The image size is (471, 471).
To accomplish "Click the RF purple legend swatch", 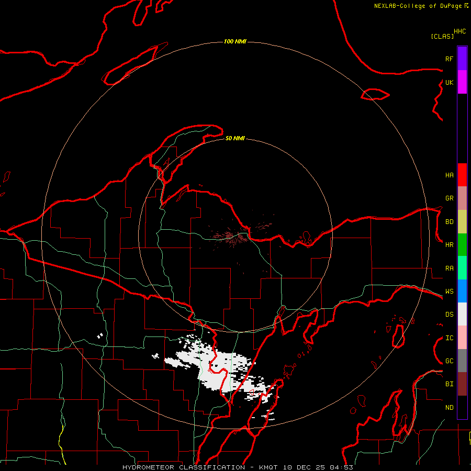I will (462, 59).
